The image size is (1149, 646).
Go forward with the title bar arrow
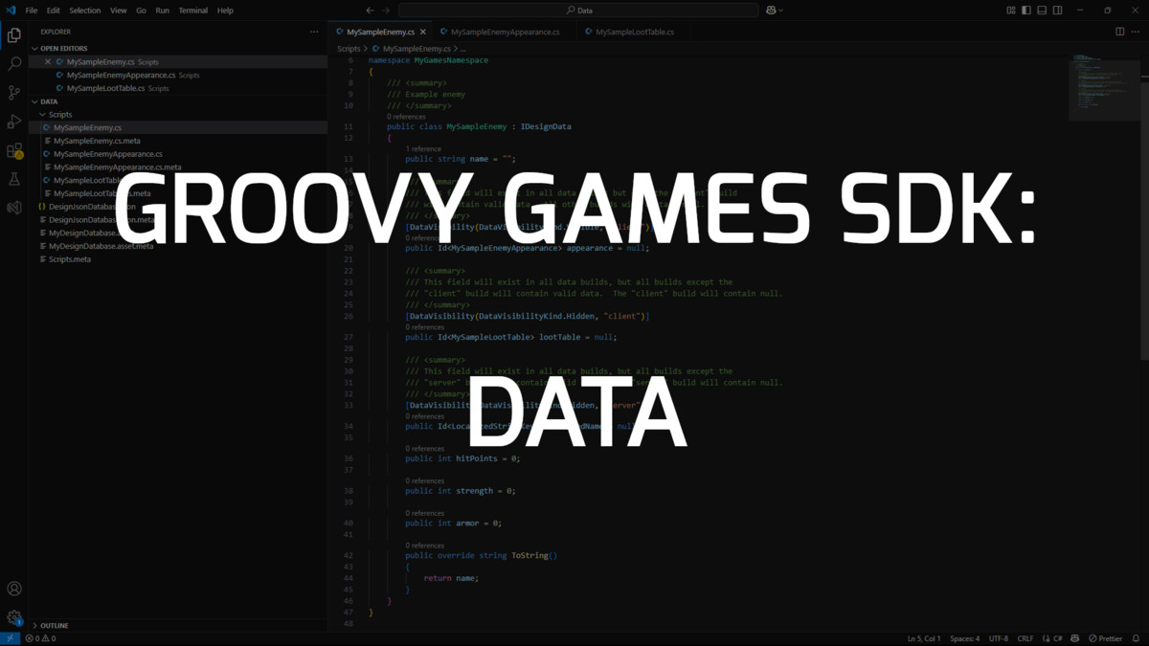pos(386,11)
